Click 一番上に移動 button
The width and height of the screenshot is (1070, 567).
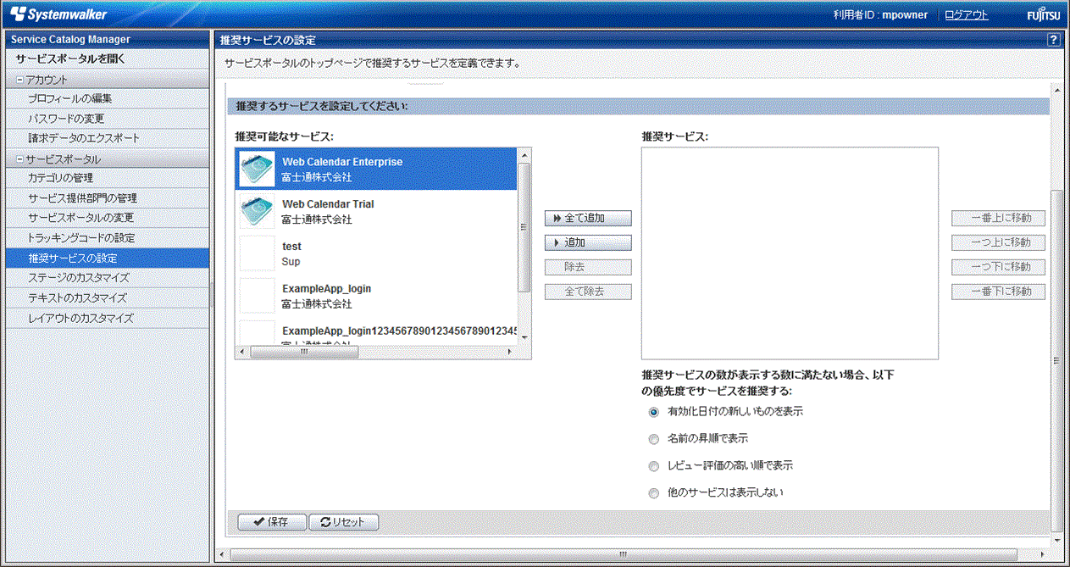(x=998, y=219)
